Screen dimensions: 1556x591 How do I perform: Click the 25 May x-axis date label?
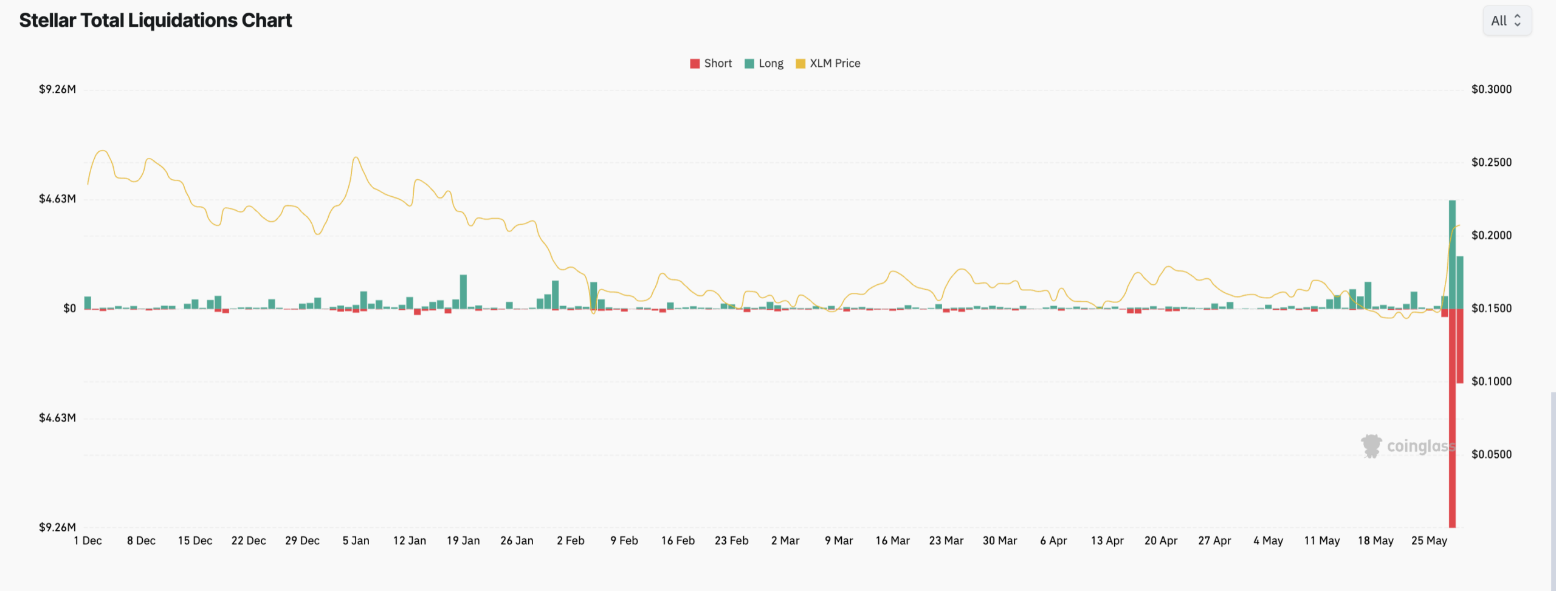[1429, 541]
